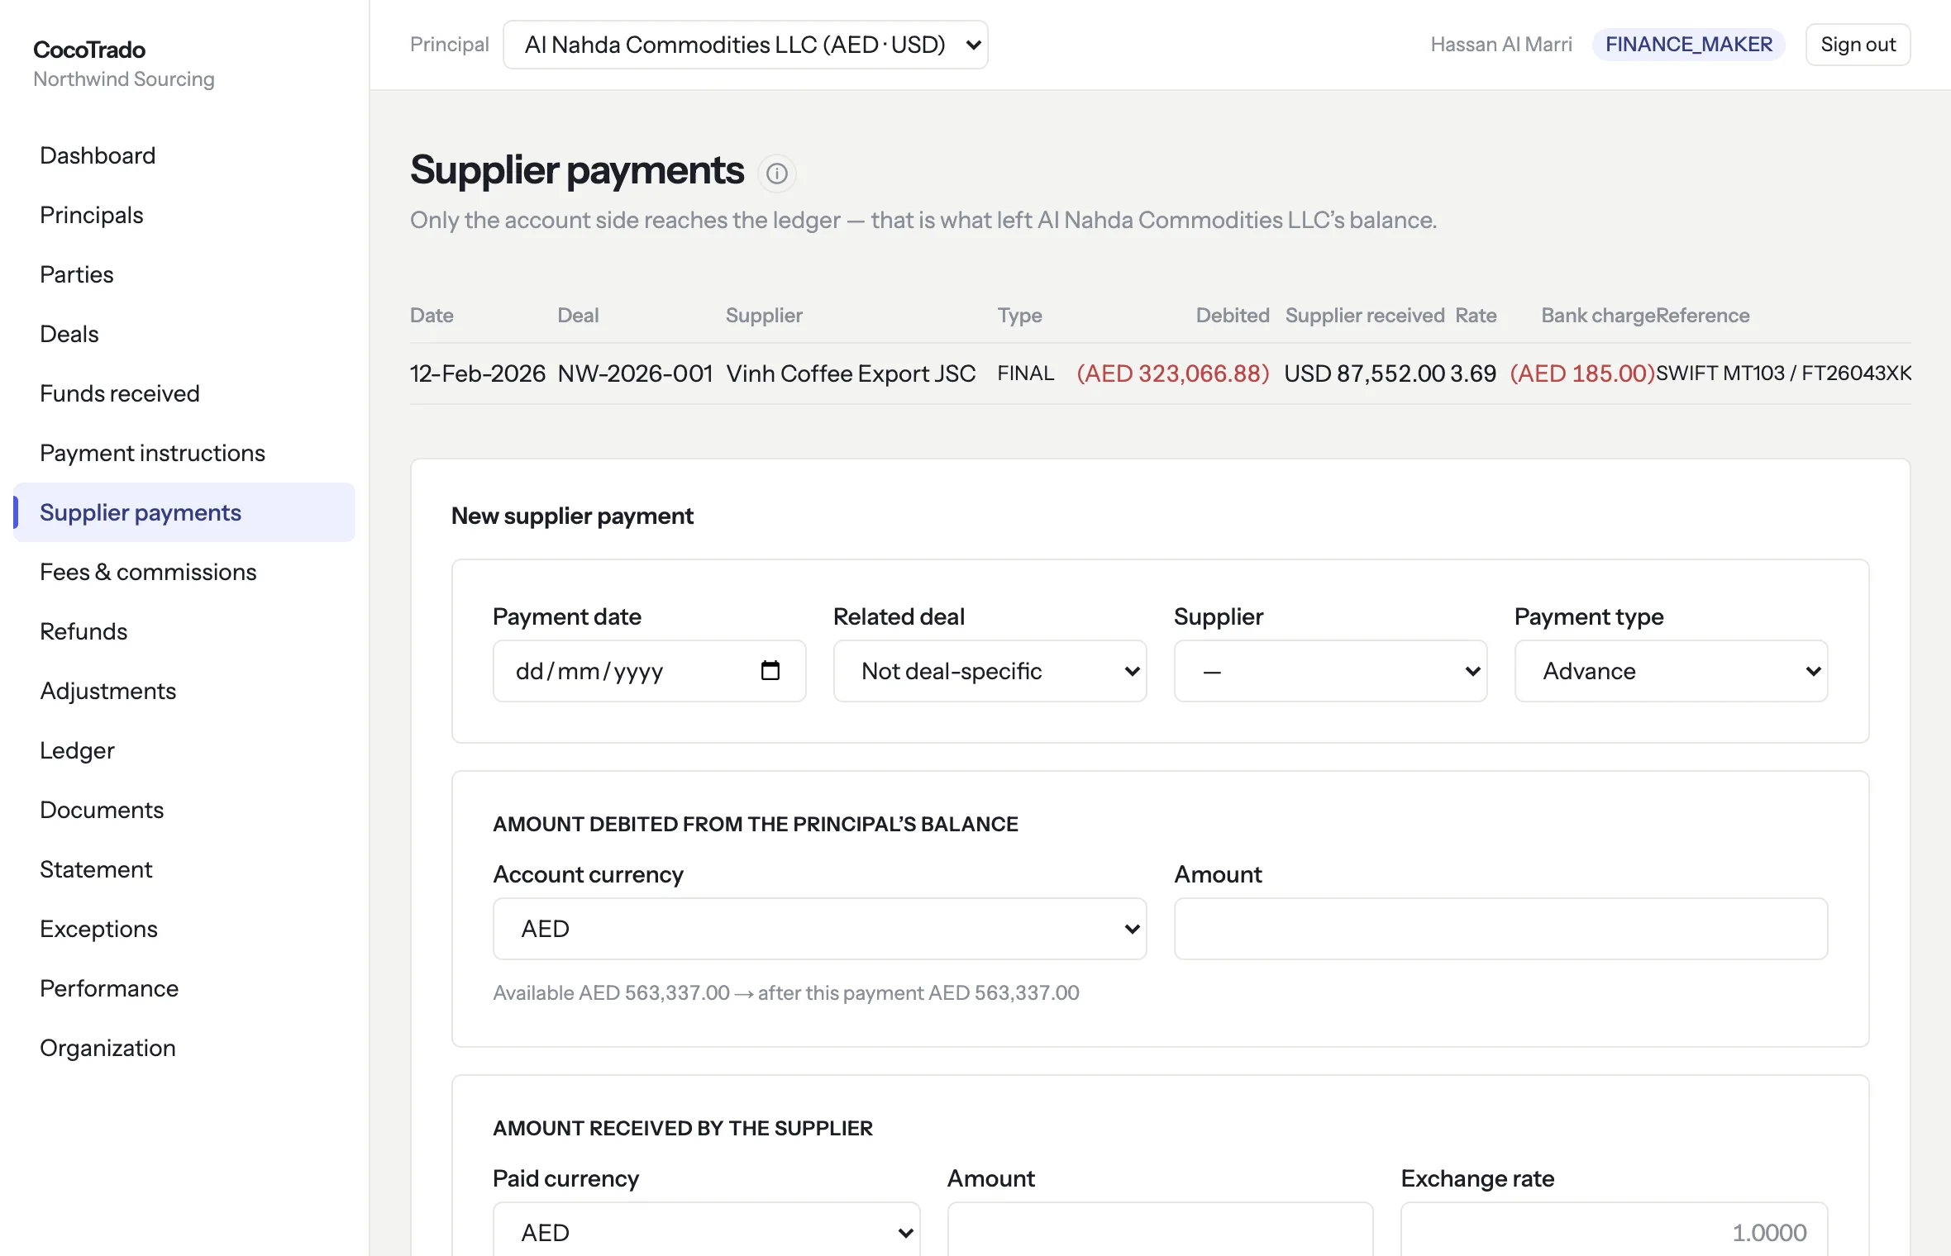1951x1256 pixels.
Task: Open the Payment type dropdown
Action: tap(1671, 671)
